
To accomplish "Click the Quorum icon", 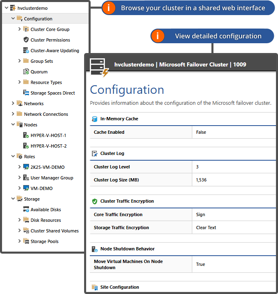I will 26,72.
